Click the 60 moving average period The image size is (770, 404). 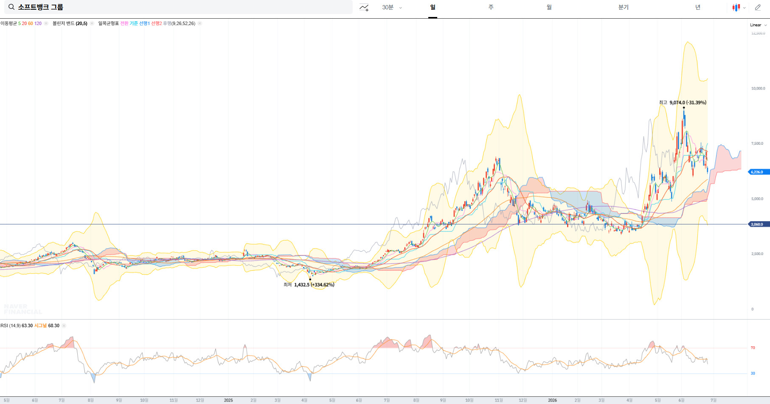click(x=31, y=23)
